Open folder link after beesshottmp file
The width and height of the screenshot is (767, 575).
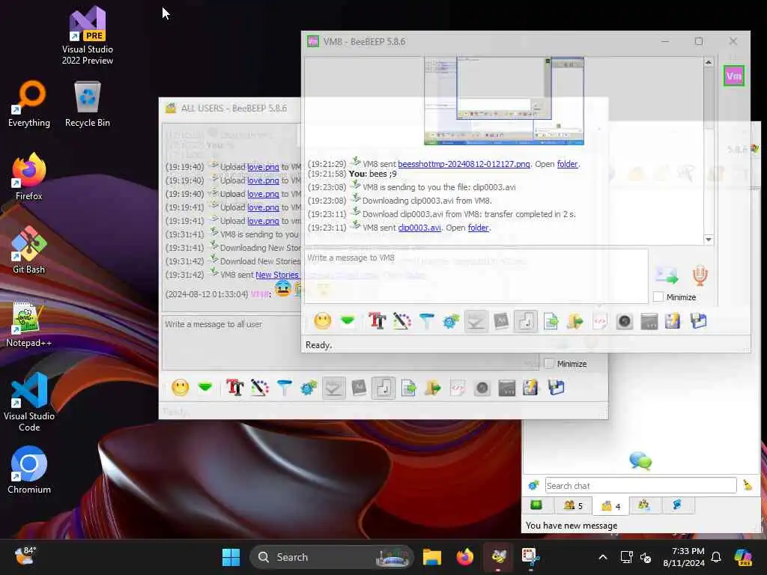[568, 164]
